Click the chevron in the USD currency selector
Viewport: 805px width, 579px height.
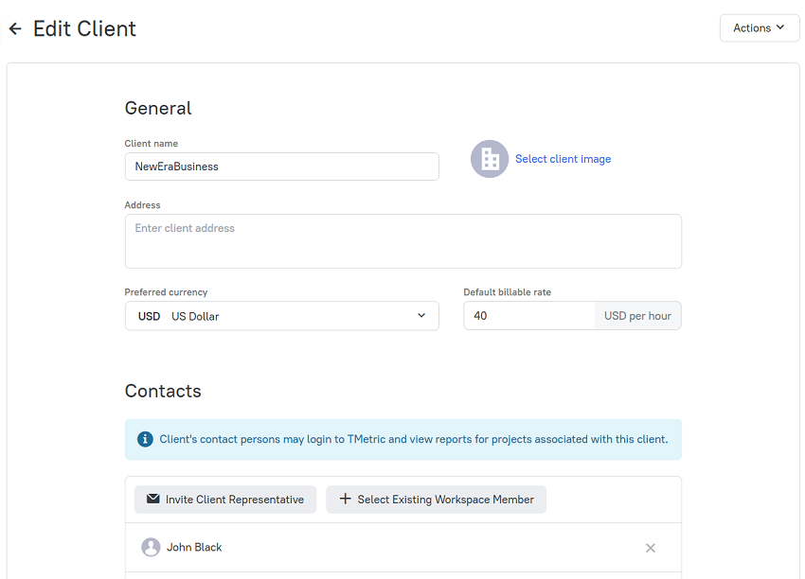(x=421, y=315)
